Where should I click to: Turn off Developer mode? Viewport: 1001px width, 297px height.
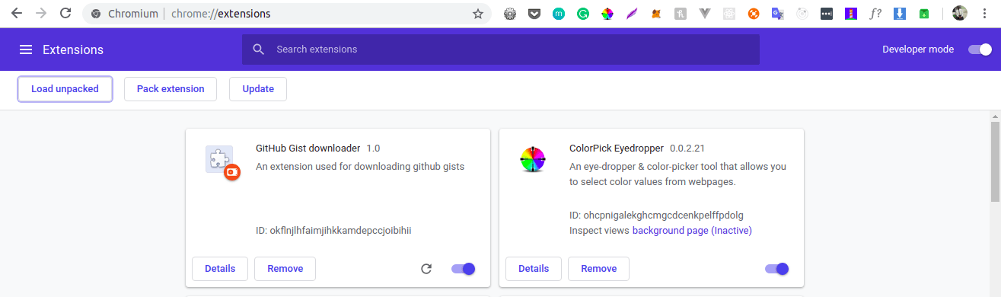[980, 49]
